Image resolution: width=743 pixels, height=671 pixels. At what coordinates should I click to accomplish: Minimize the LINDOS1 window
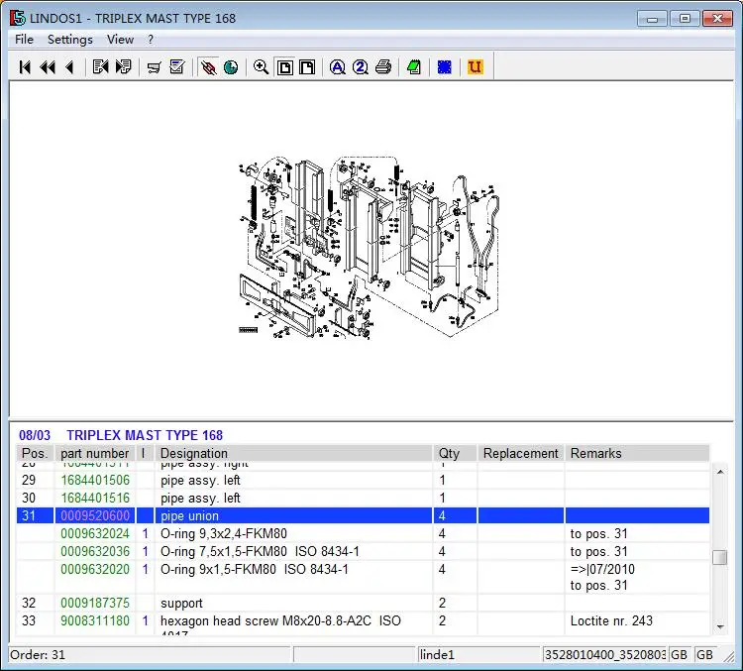tap(653, 19)
